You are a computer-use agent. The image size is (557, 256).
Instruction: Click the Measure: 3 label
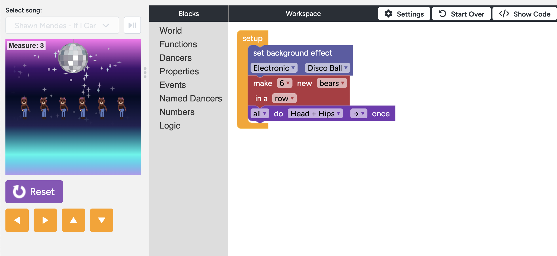26,45
